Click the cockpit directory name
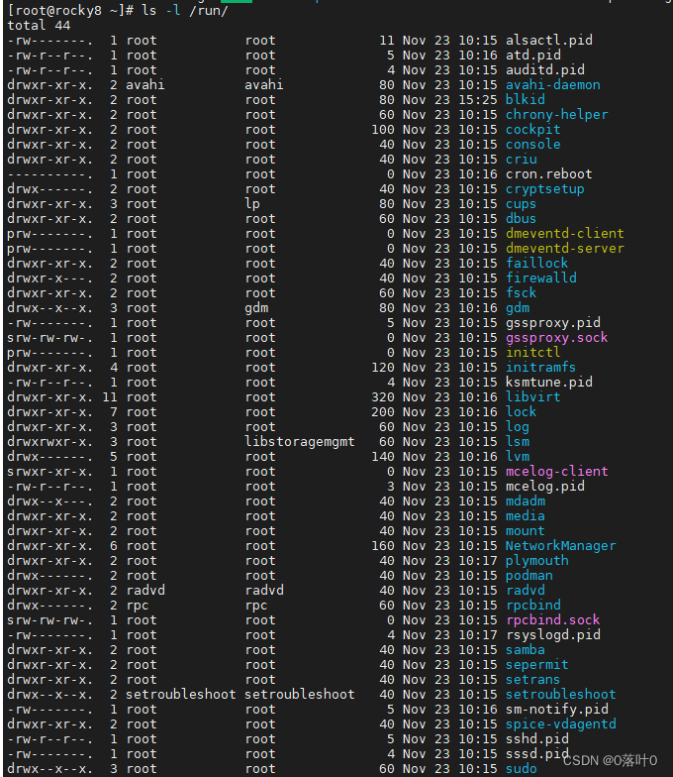The height and width of the screenshot is (777, 673). 532,129
